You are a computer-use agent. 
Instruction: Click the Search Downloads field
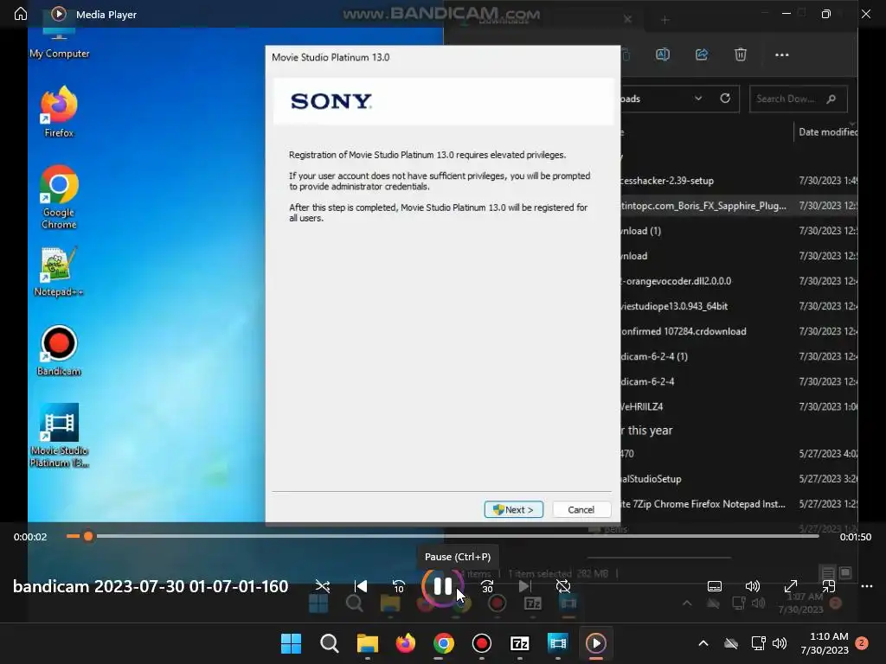point(798,99)
